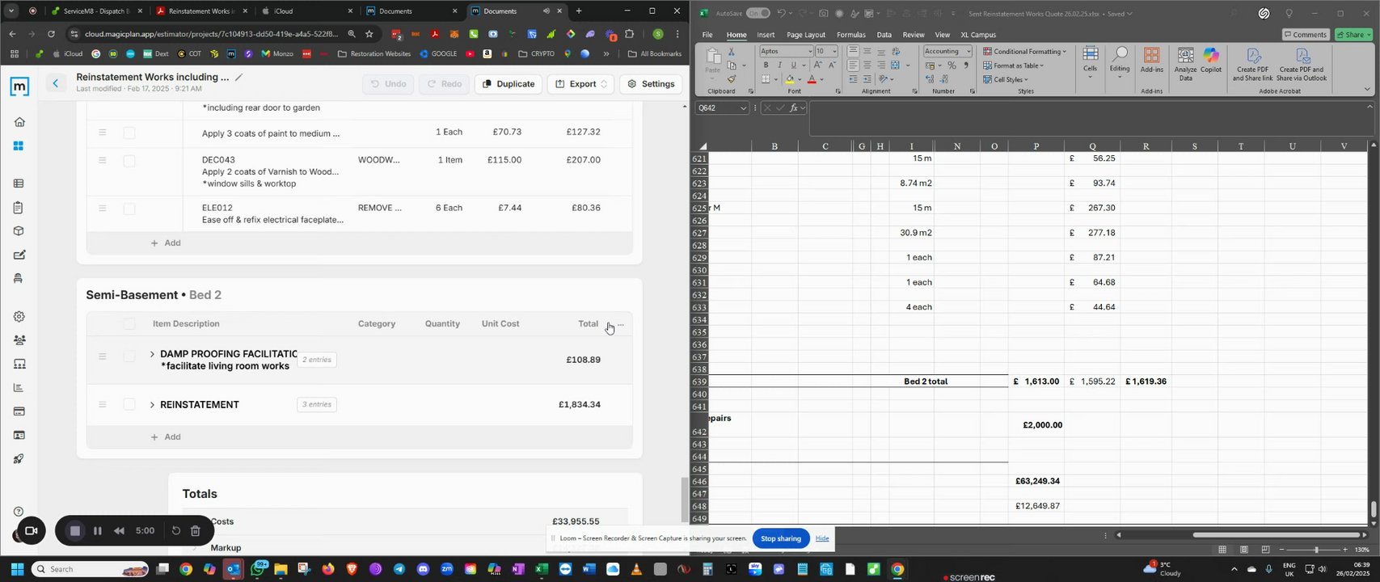Screen dimensions: 1380x582
Task: Click the Excel Name Box showing Q642
Action: (721, 108)
